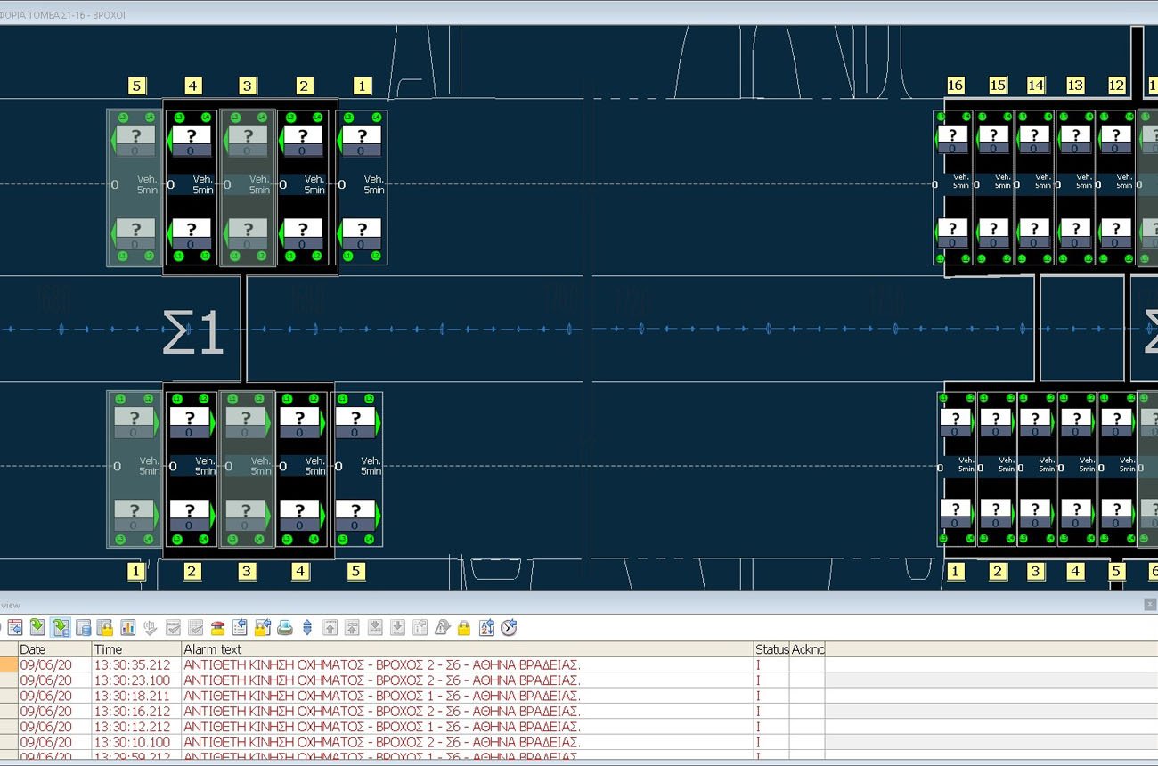
Task: Open the database cylinder archive icon
Action: pos(83,628)
